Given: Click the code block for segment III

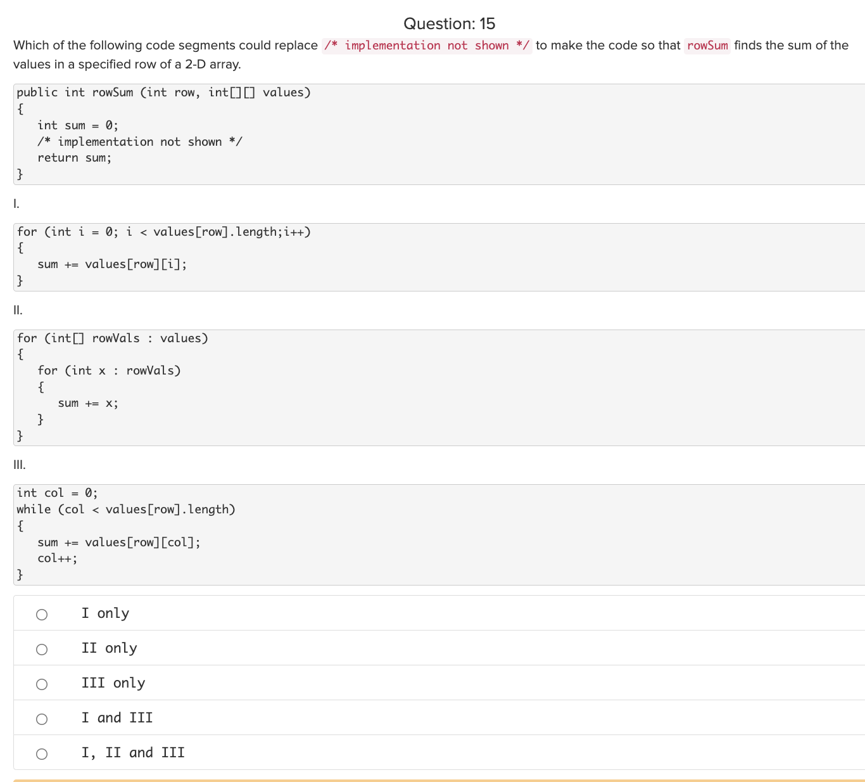Looking at the screenshot, I should [253, 534].
